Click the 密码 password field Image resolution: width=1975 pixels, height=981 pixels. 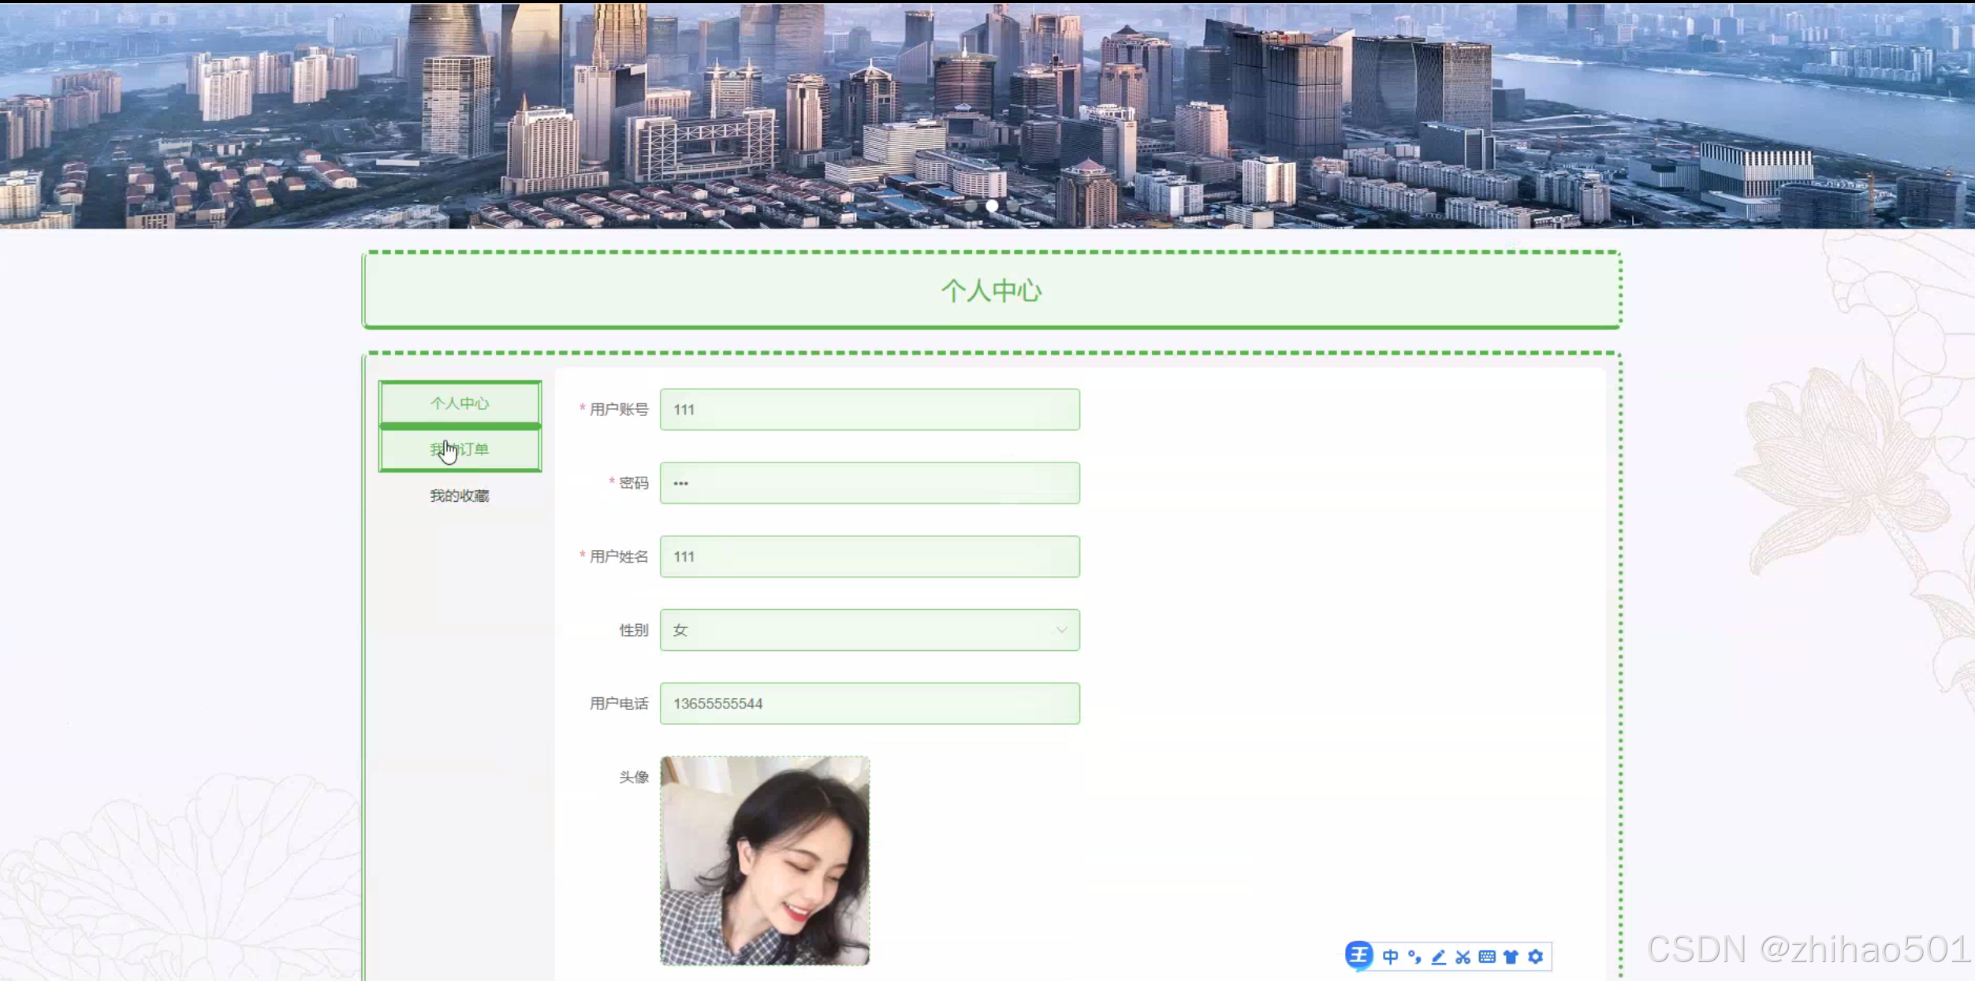pyautogui.click(x=869, y=483)
